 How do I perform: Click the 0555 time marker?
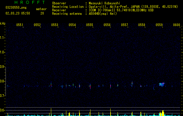tap(90, 25)
